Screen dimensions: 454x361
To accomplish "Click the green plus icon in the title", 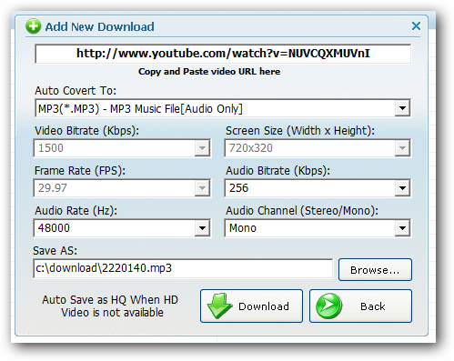I will pos(33,26).
